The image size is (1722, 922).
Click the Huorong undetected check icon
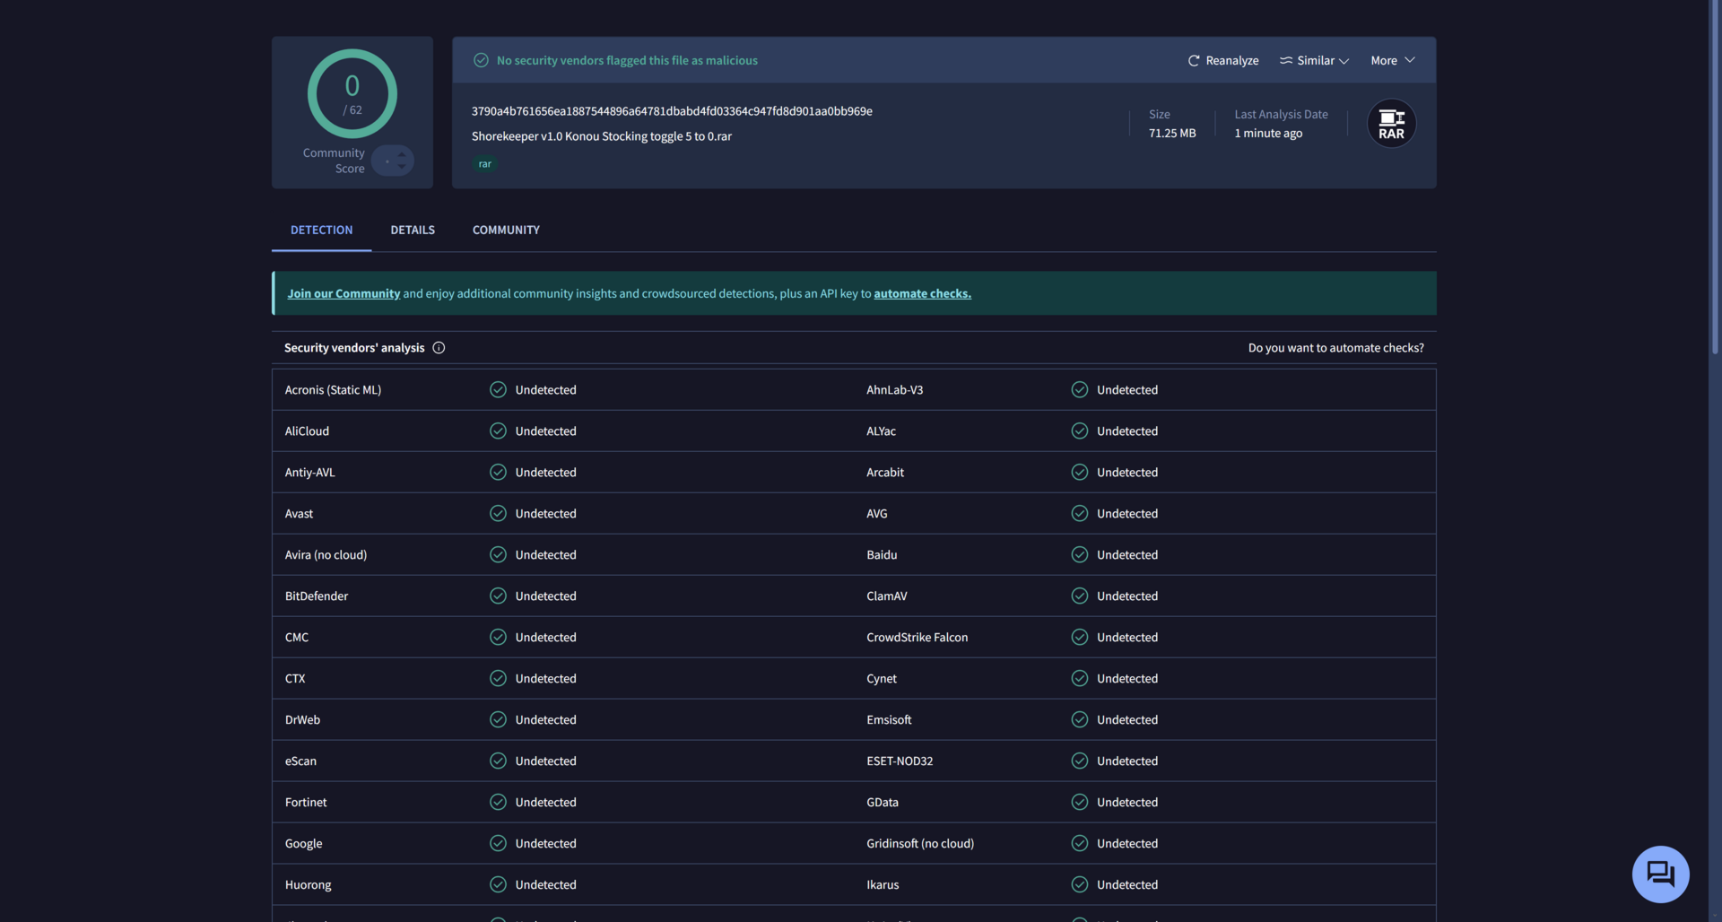point(498,884)
